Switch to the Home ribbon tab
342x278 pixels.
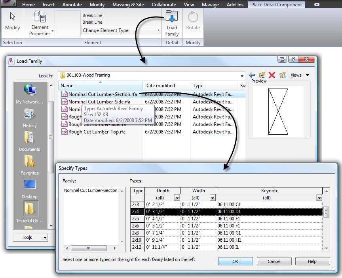click(x=28, y=5)
